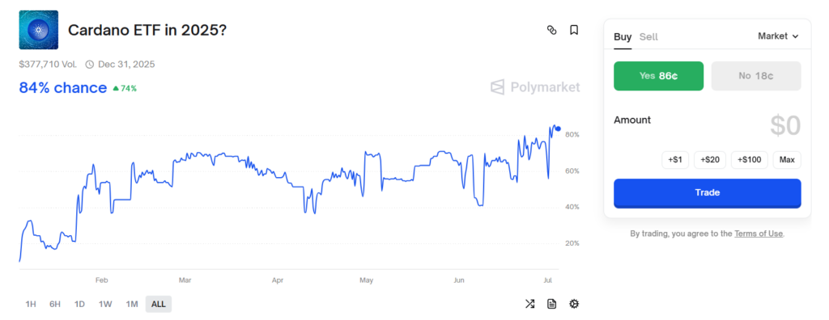Click the Cardano market thumbnail image
The width and height of the screenshot is (829, 320).
tap(39, 30)
